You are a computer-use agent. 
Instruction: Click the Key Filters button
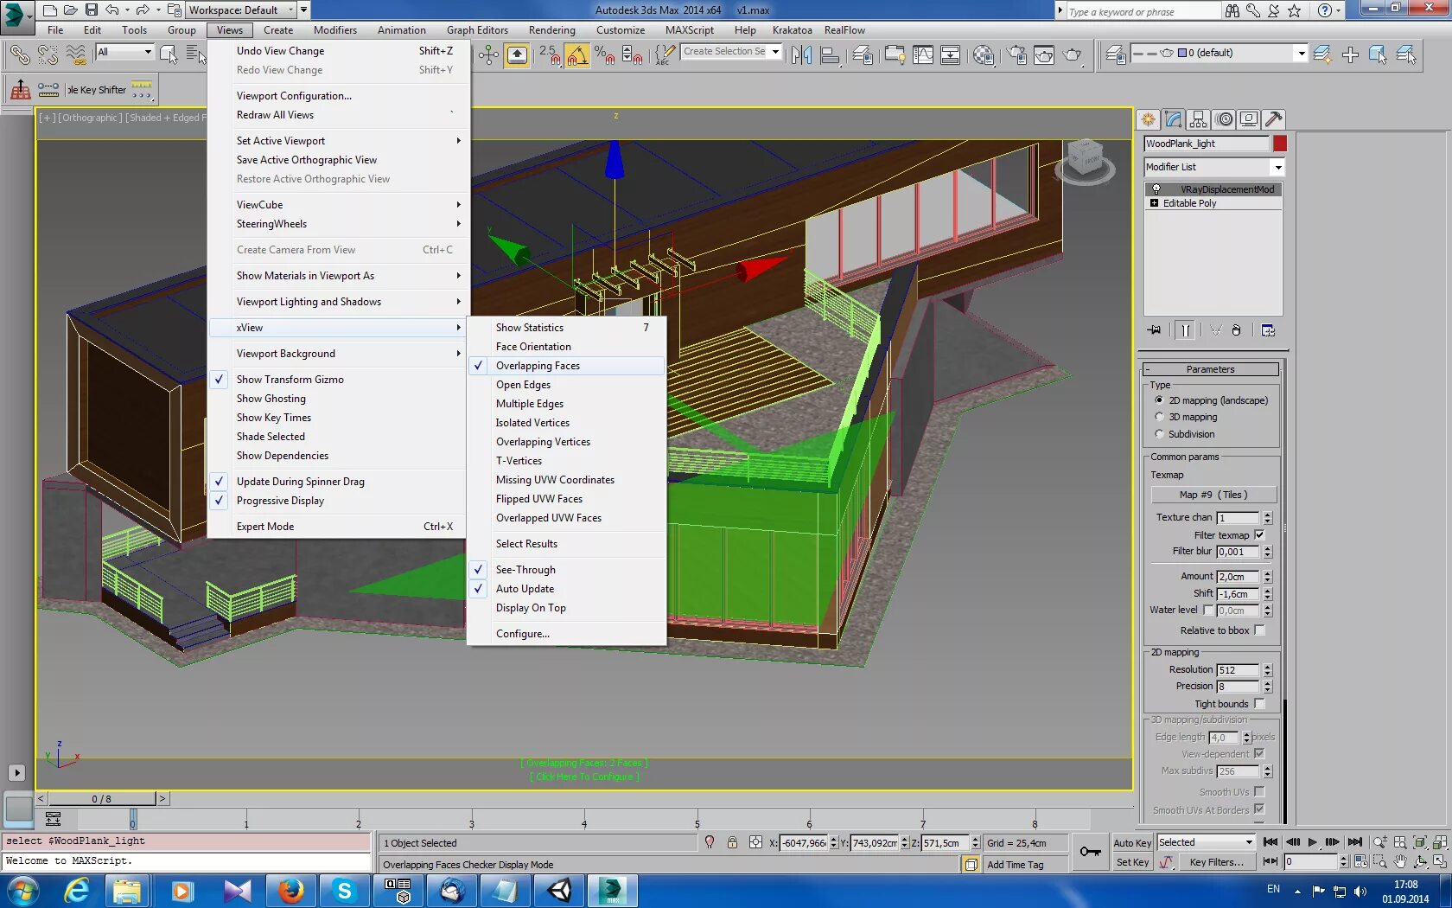pyautogui.click(x=1216, y=862)
